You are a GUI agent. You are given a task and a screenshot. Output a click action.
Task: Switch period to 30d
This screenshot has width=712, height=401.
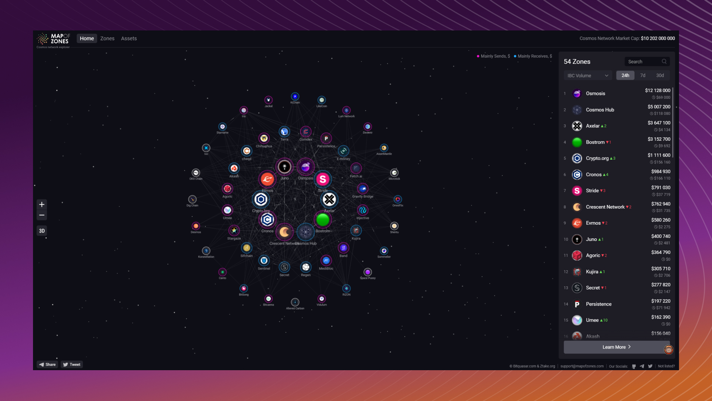(660, 75)
